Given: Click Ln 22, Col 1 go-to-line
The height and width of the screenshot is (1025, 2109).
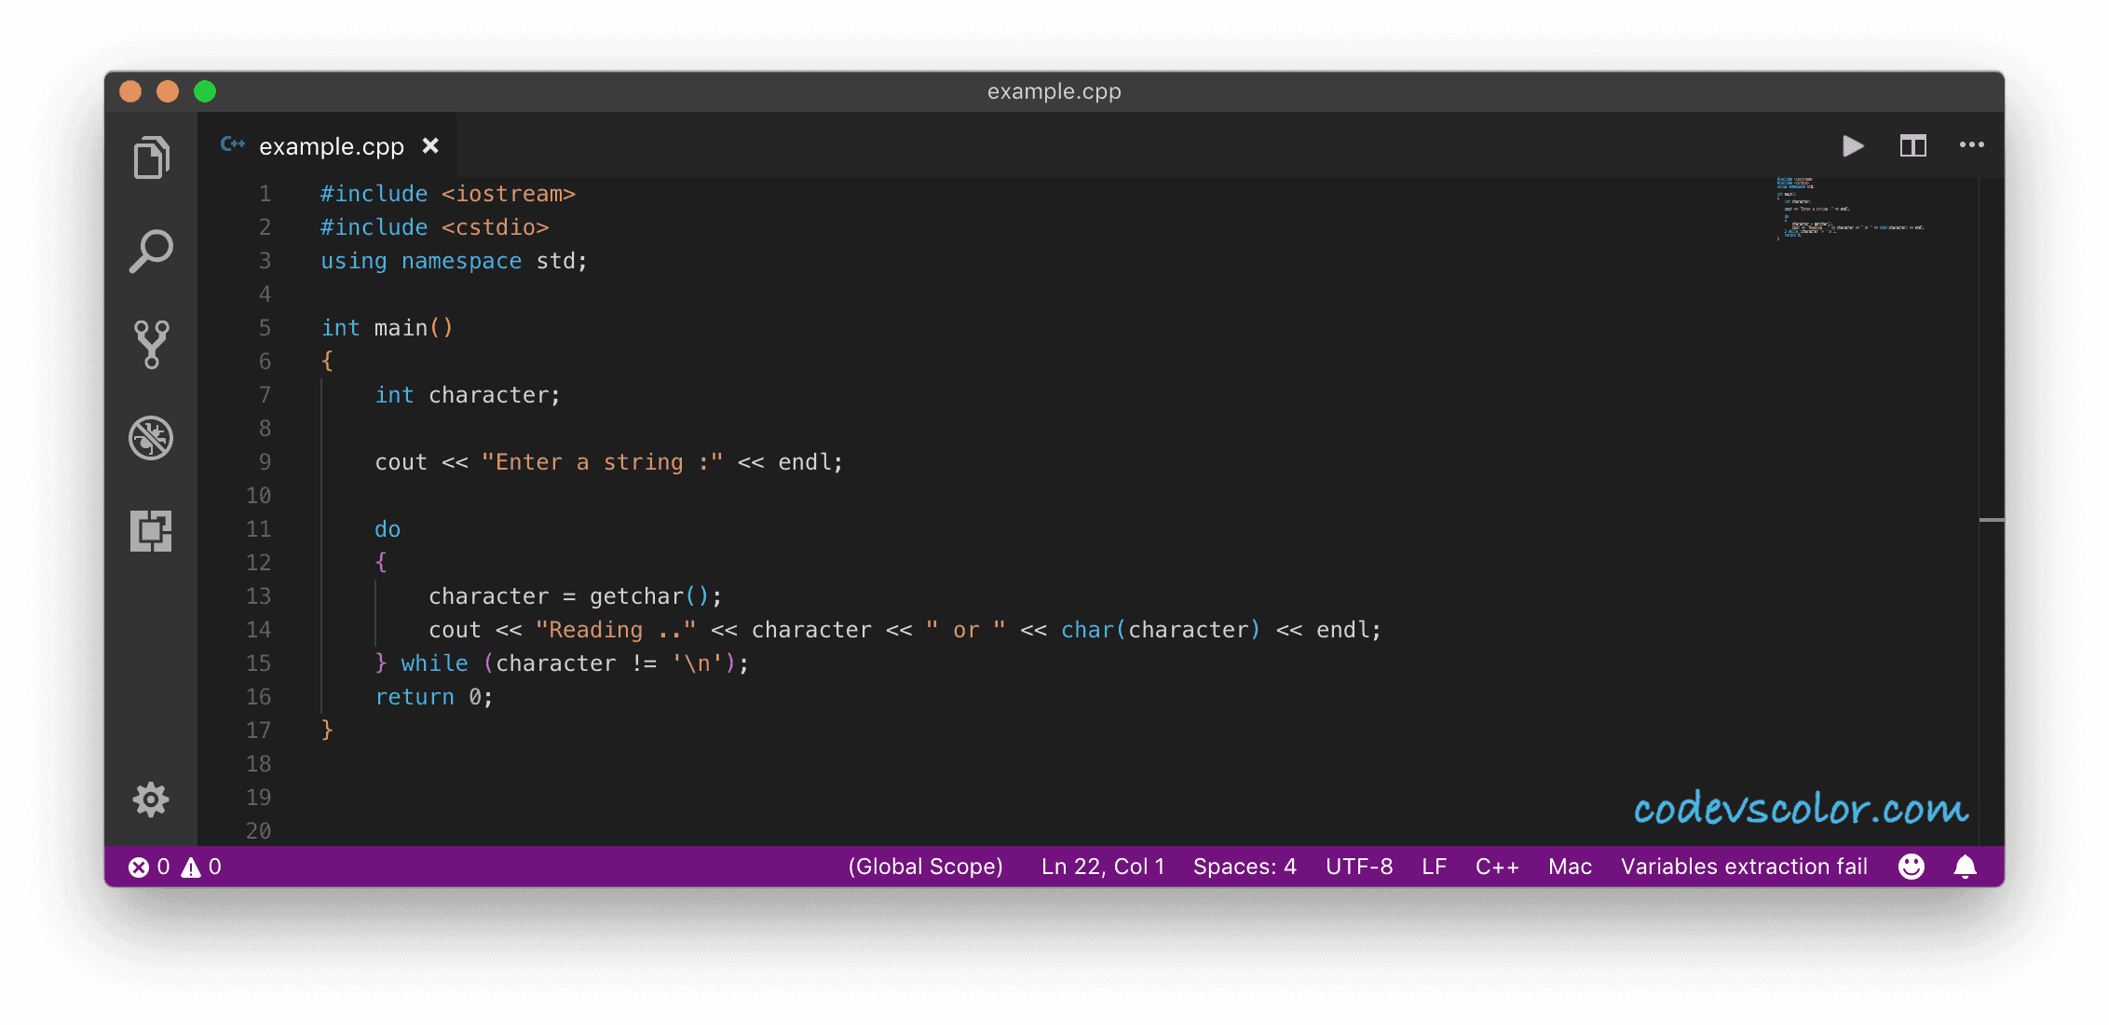Looking at the screenshot, I should [x=1102, y=867].
